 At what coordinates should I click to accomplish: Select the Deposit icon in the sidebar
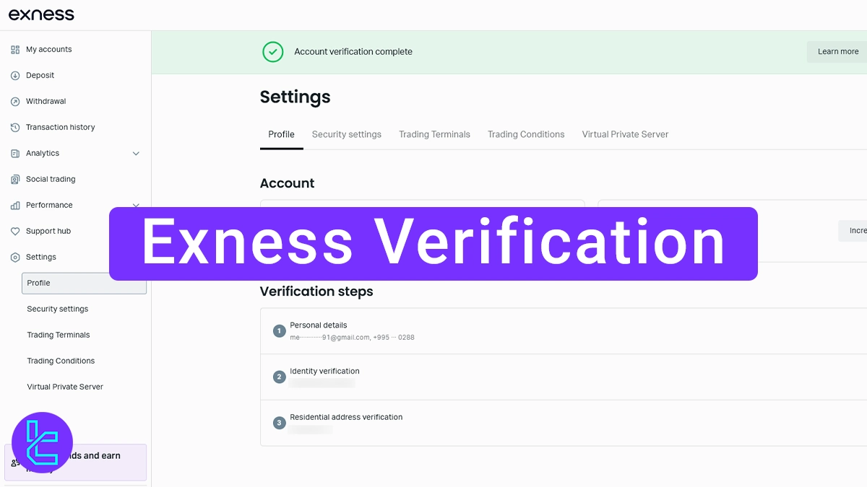tap(14, 75)
